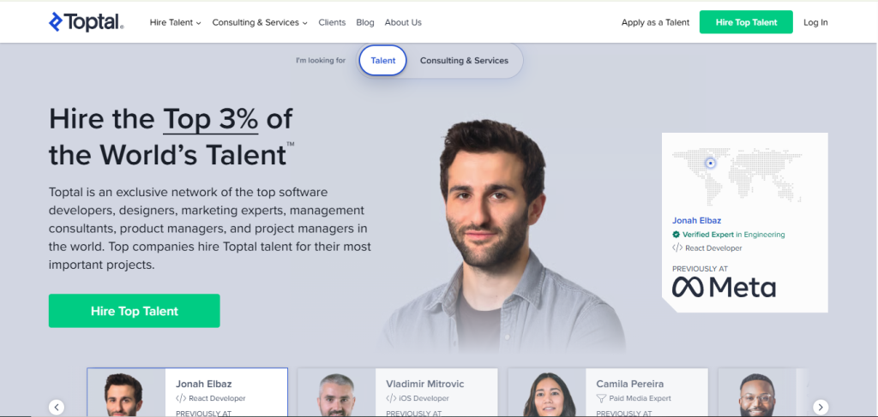Select the Talent toggle option
Image resolution: width=878 pixels, height=417 pixels.
383,61
